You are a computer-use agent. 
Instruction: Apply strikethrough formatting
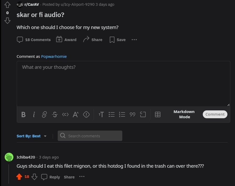tap(55, 114)
